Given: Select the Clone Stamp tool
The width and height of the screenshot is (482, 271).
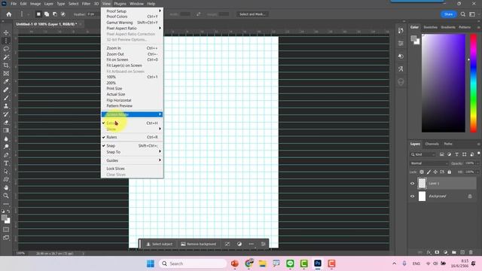Looking at the screenshot, I should [6, 106].
